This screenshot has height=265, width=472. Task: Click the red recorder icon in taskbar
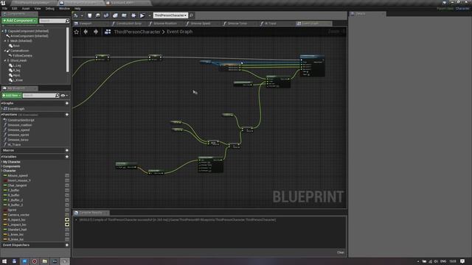click(35, 261)
